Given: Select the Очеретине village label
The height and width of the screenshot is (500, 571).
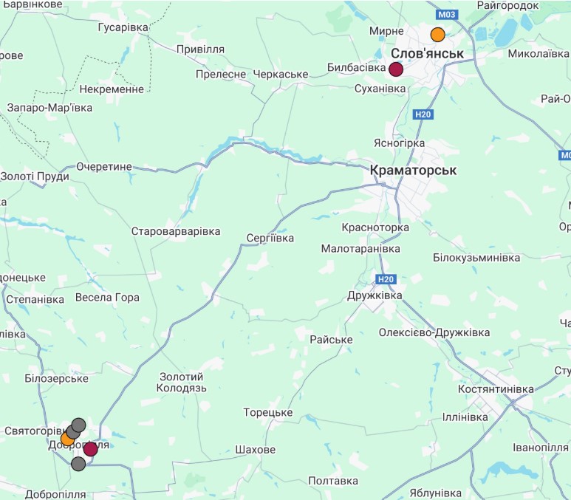Looking at the screenshot, I should 104,166.
